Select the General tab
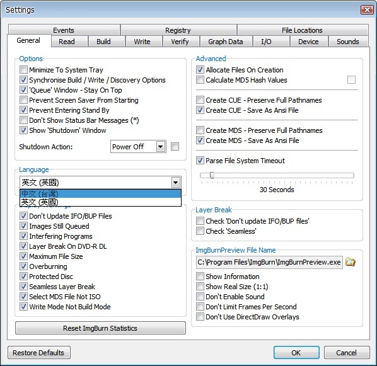The image size is (377, 366). 28,40
